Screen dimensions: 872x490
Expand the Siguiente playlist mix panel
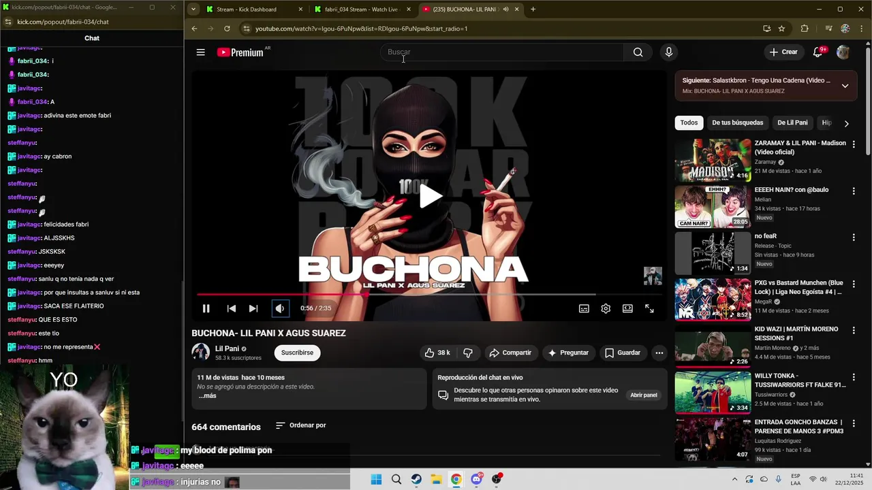[845, 86]
